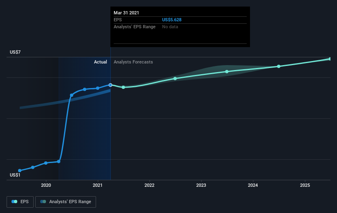
Task: Select the mid-2023 forecast data point
Action: point(227,72)
